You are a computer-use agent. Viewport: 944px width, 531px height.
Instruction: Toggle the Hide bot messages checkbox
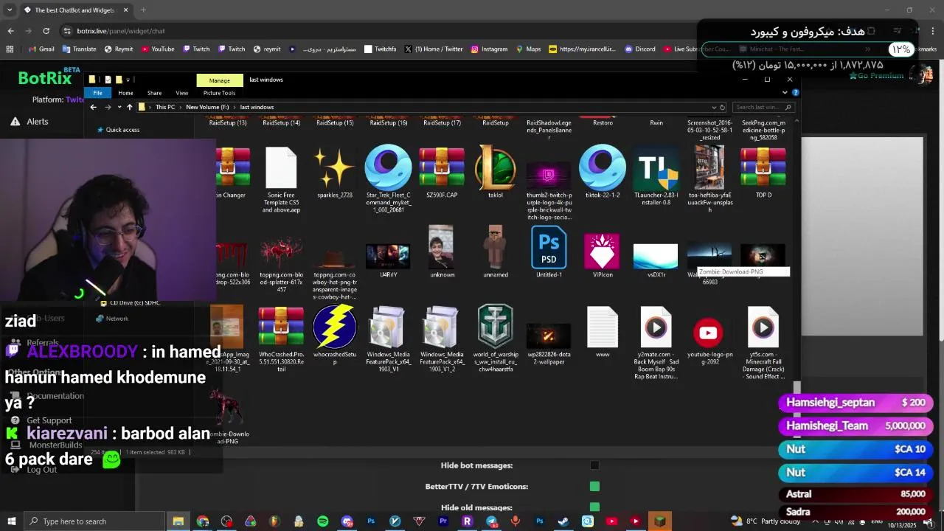click(x=594, y=465)
